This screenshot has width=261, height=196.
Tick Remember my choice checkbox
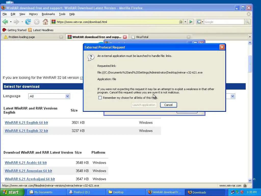coord(100,98)
